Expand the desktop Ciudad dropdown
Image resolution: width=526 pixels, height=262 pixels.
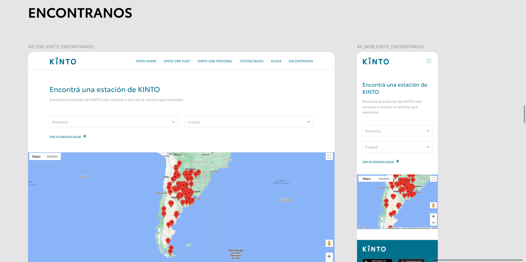(x=249, y=122)
